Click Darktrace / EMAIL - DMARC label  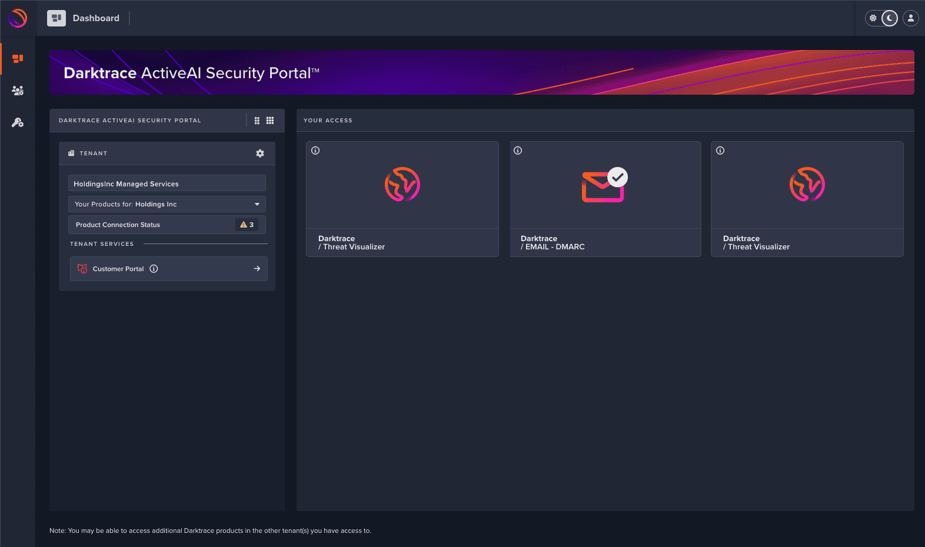[553, 243]
